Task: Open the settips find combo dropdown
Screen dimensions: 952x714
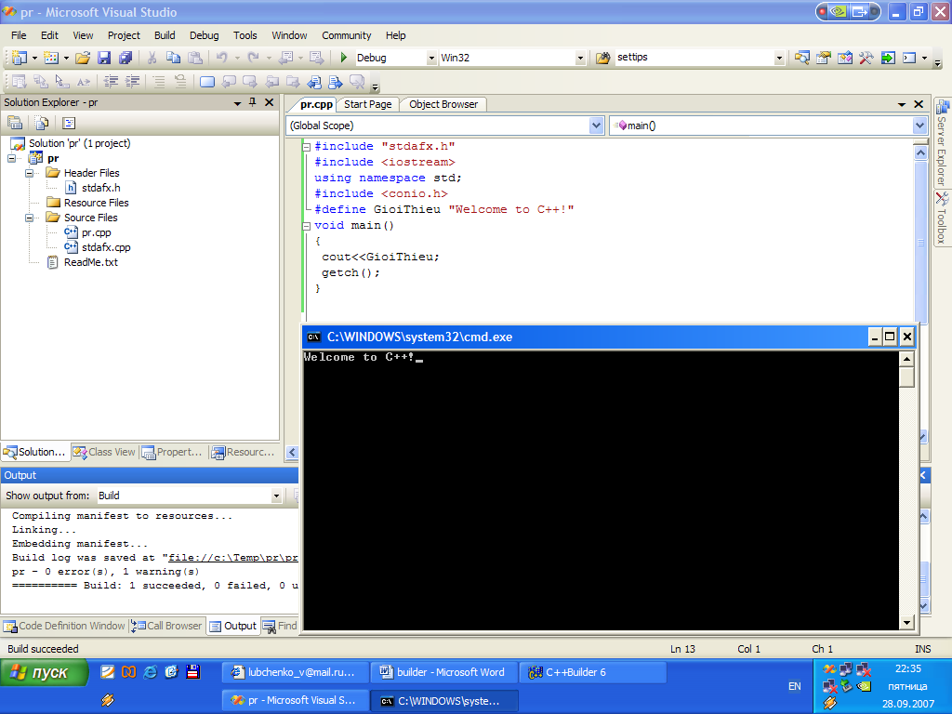Action: (x=779, y=59)
